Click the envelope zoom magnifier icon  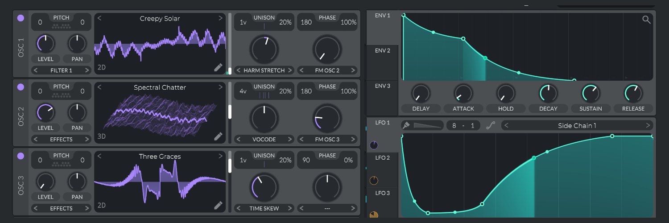pos(646,19)
